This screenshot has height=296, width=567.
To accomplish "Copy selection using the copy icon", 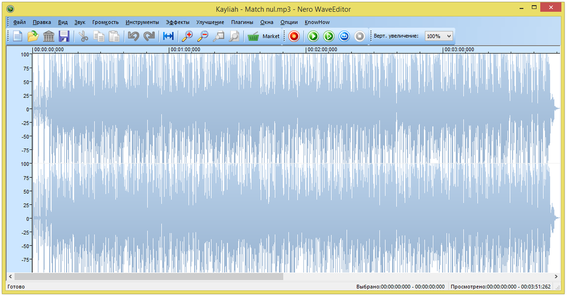I will tap(99, 36).
